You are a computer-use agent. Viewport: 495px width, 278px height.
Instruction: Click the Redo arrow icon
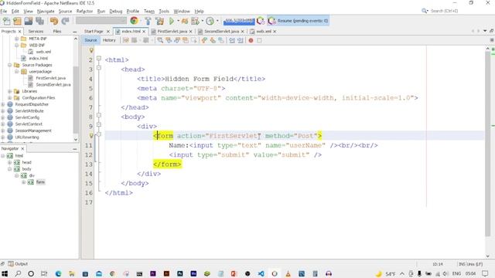(x=65, y=21)
